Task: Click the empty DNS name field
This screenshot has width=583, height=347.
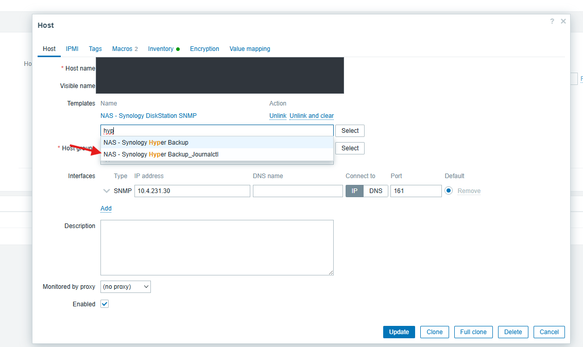Action: [x=298, y=190]
